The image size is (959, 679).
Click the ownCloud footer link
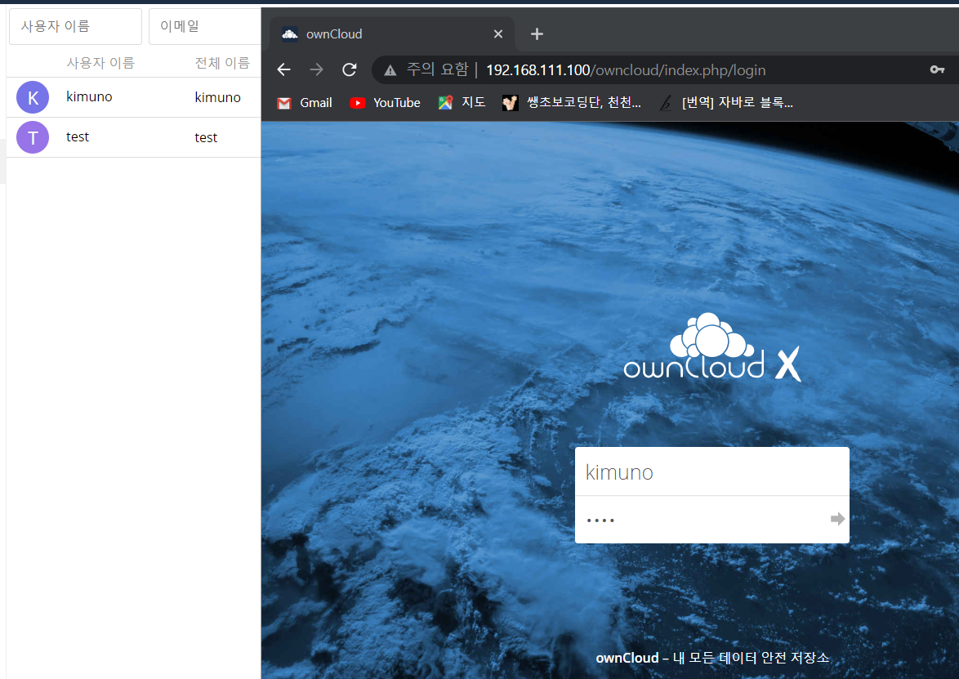[x=627, y=658]
